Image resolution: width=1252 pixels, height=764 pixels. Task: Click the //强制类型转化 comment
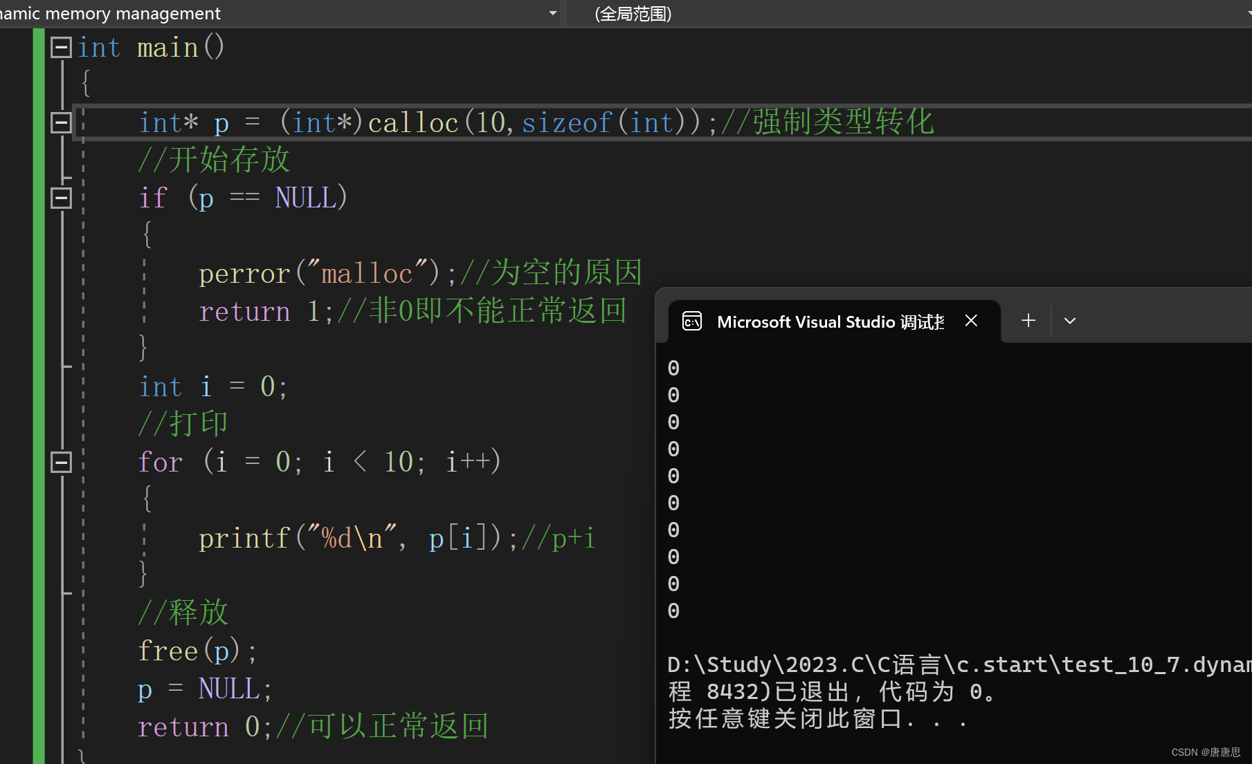[828, 122]
